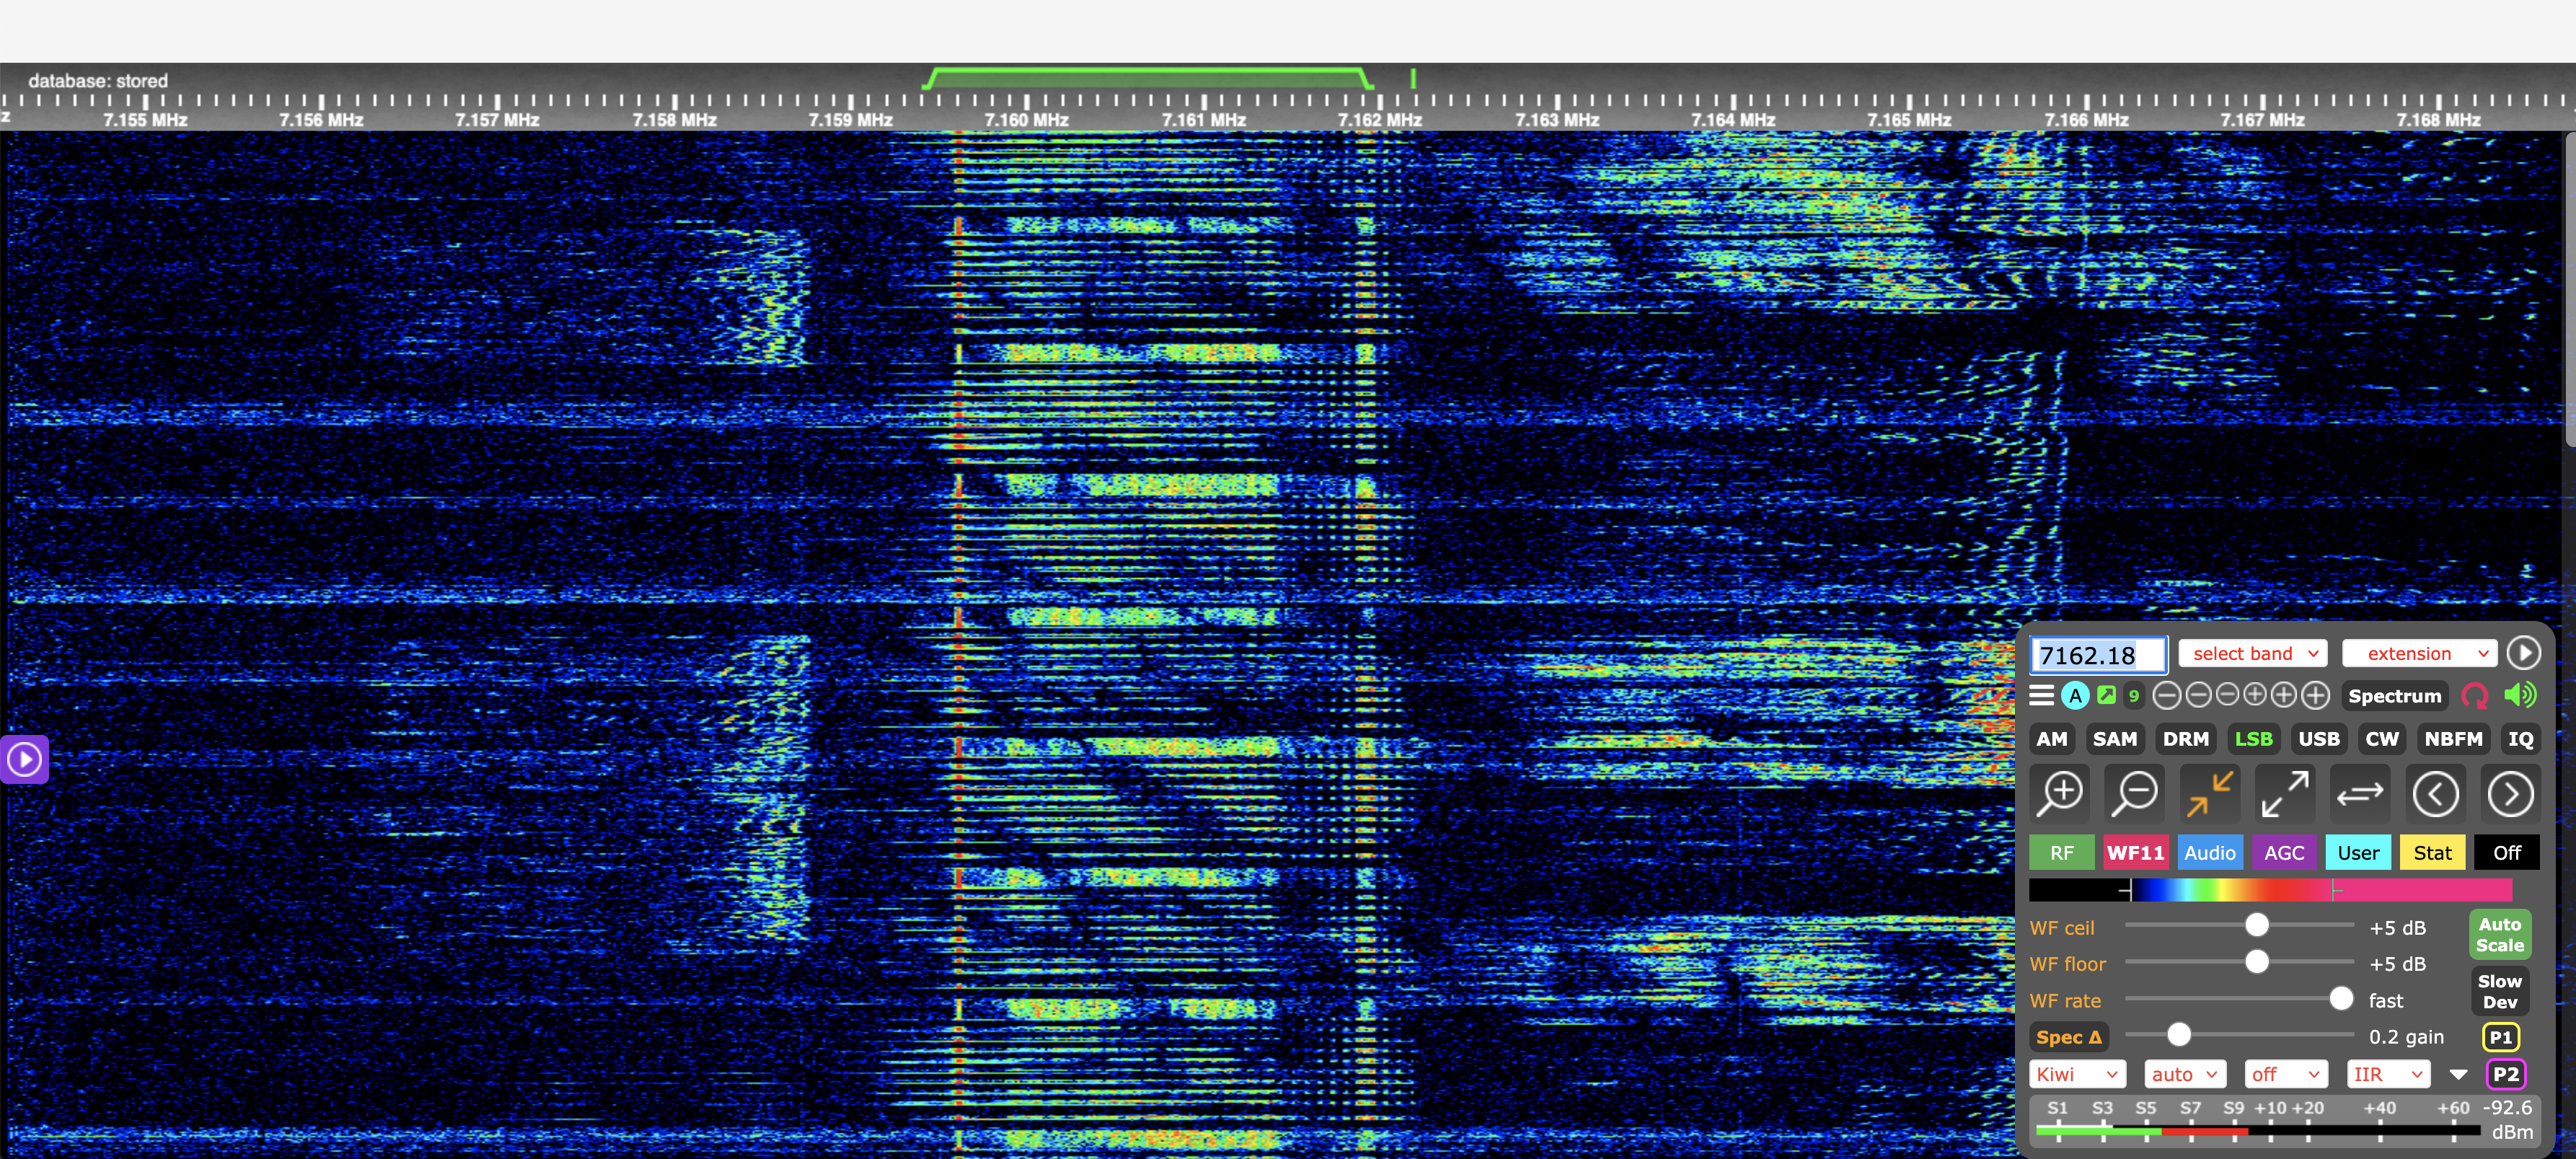Click the red record loop icon
This screenshot has width=2576, height=1159.
point(2475,695)
